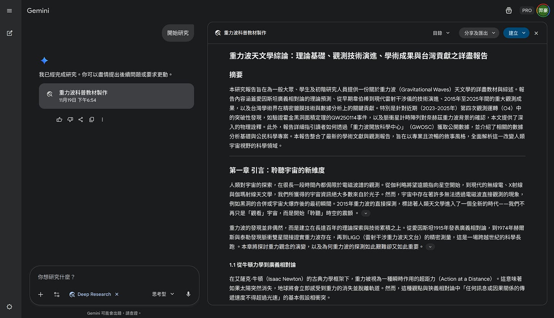554x318 pixels.
Task: Click the 開始研究 message bubble
Action: [178, 33]
